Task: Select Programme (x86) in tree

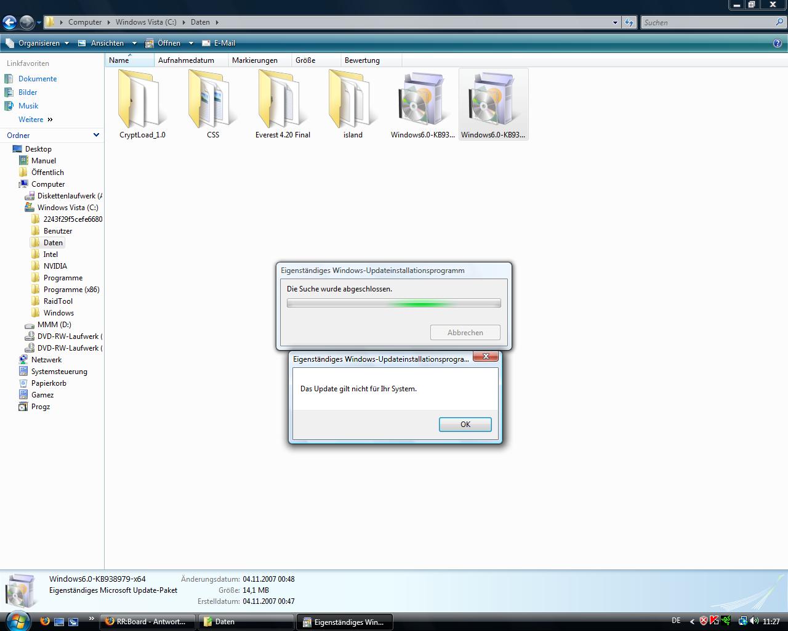Action: tap(71, 290)
